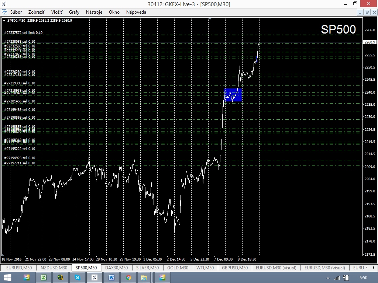Open the second EURUSD,M30 (visual) tab
The image size is (378, 283).
325,268
